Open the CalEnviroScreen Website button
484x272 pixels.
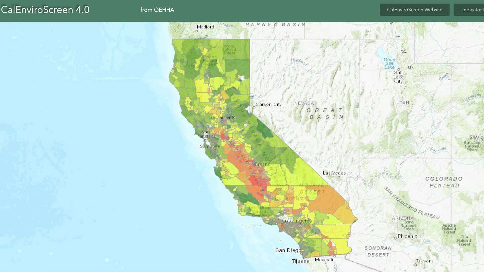[x=415, y=10]
